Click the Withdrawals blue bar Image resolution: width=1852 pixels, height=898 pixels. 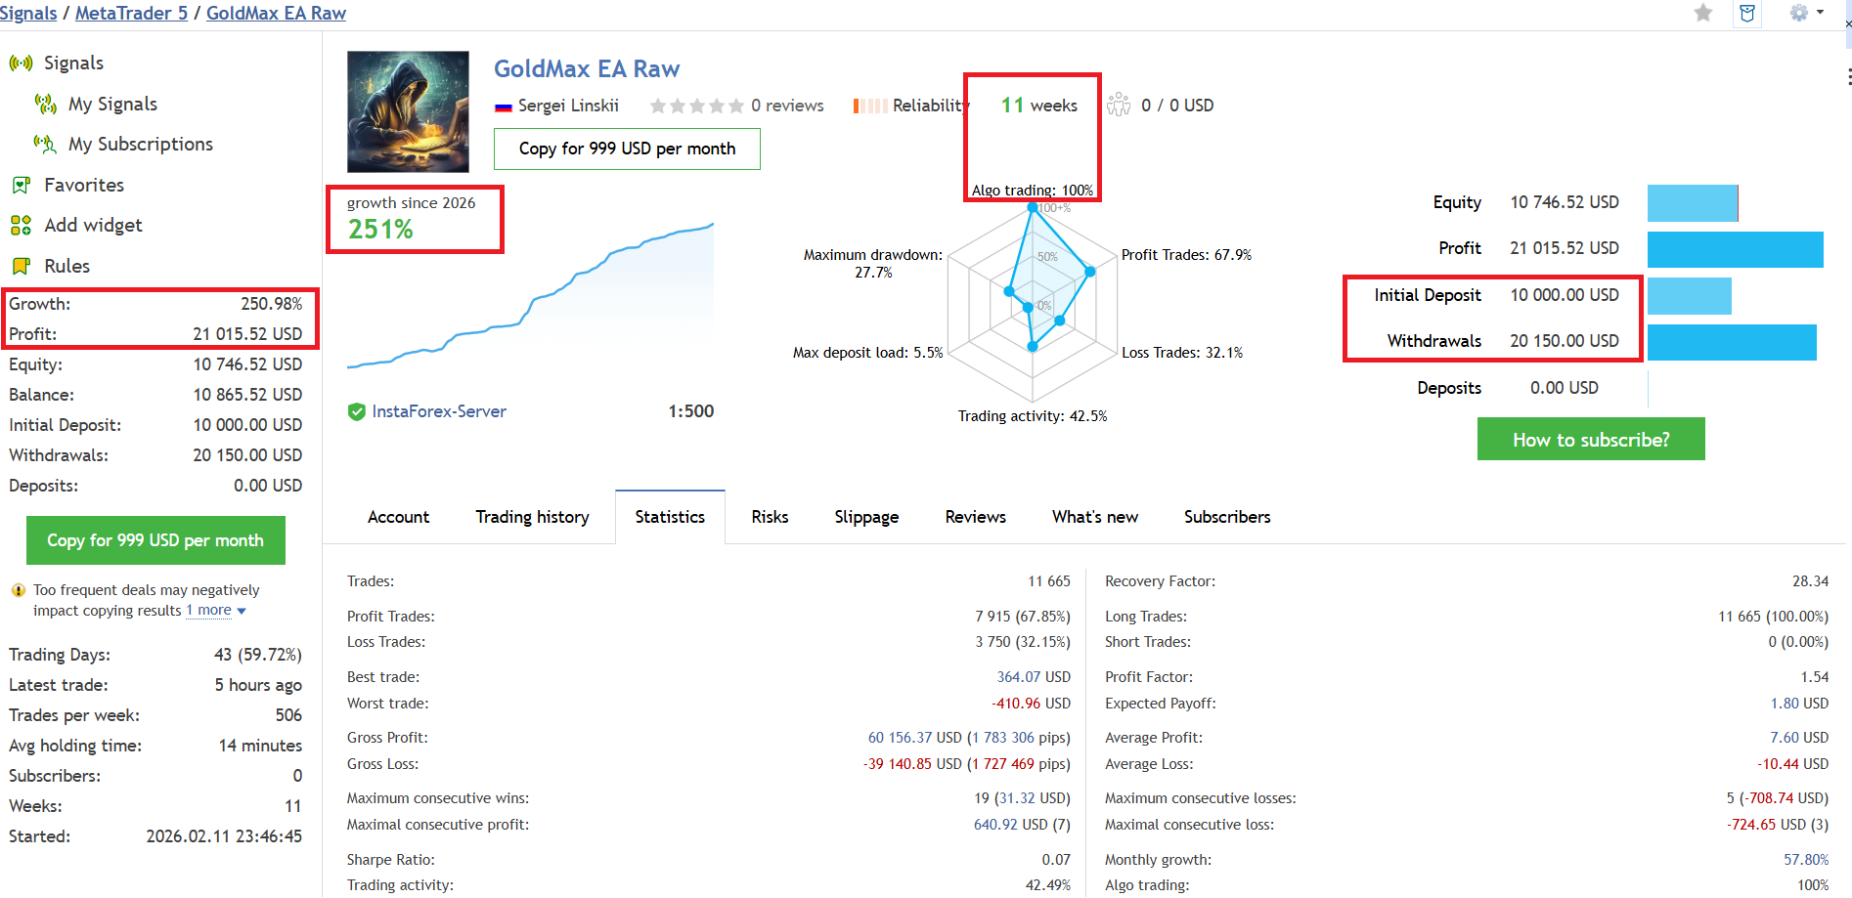[x=1732, y=342]
